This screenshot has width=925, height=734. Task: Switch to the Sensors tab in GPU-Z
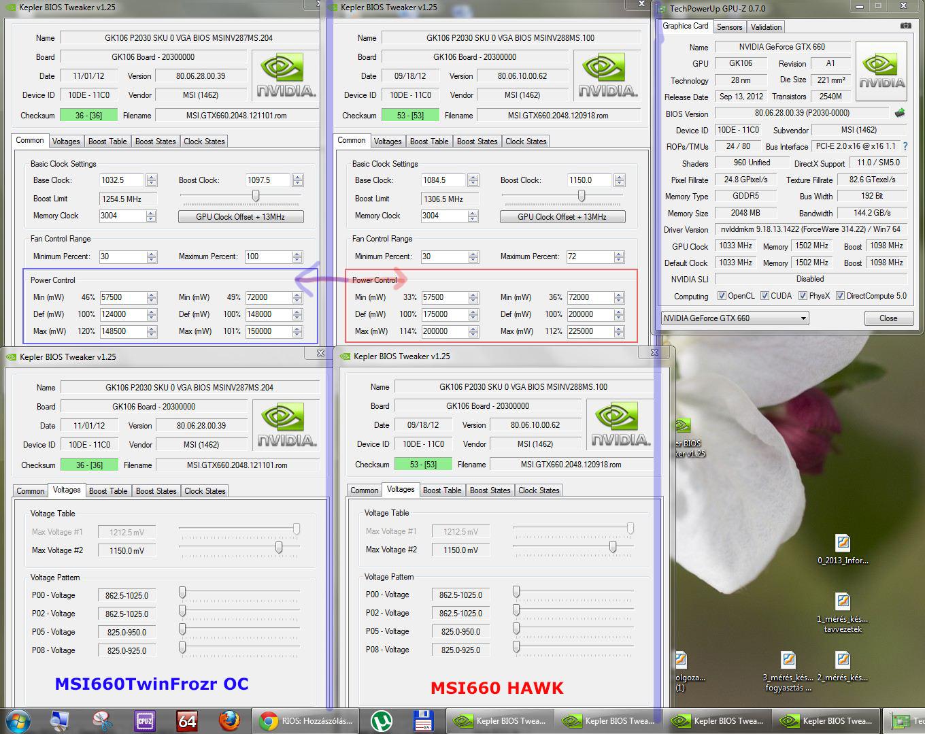(x=729, y=27)
